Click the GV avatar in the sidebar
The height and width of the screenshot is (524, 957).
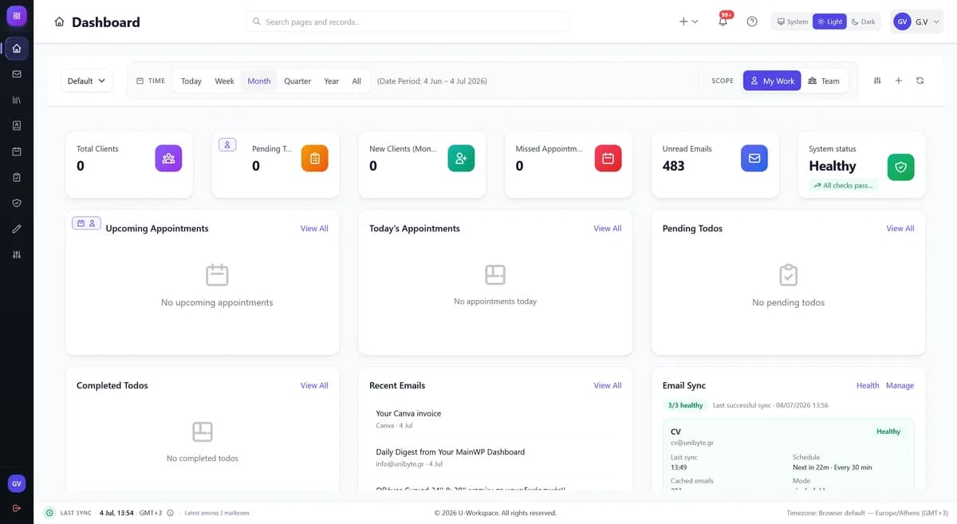click(17, 483)
